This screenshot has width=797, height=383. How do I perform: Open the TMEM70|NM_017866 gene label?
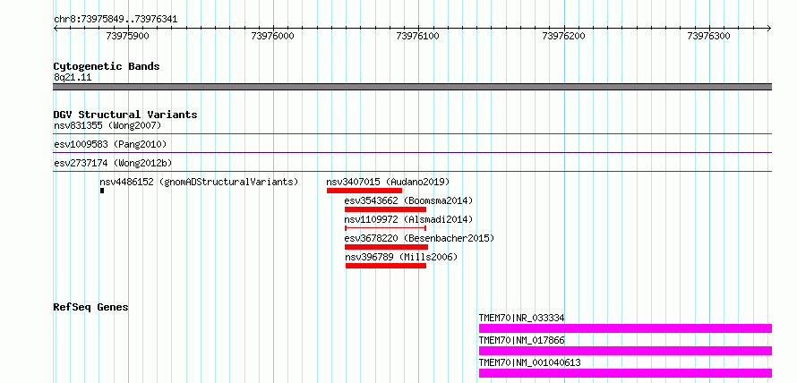coord(521,340)
